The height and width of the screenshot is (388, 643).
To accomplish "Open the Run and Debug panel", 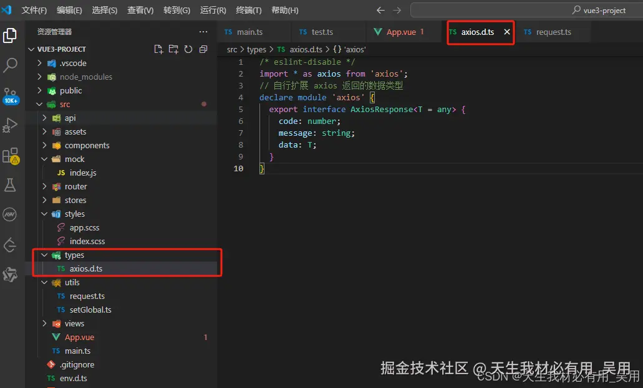I will [11, 125].
